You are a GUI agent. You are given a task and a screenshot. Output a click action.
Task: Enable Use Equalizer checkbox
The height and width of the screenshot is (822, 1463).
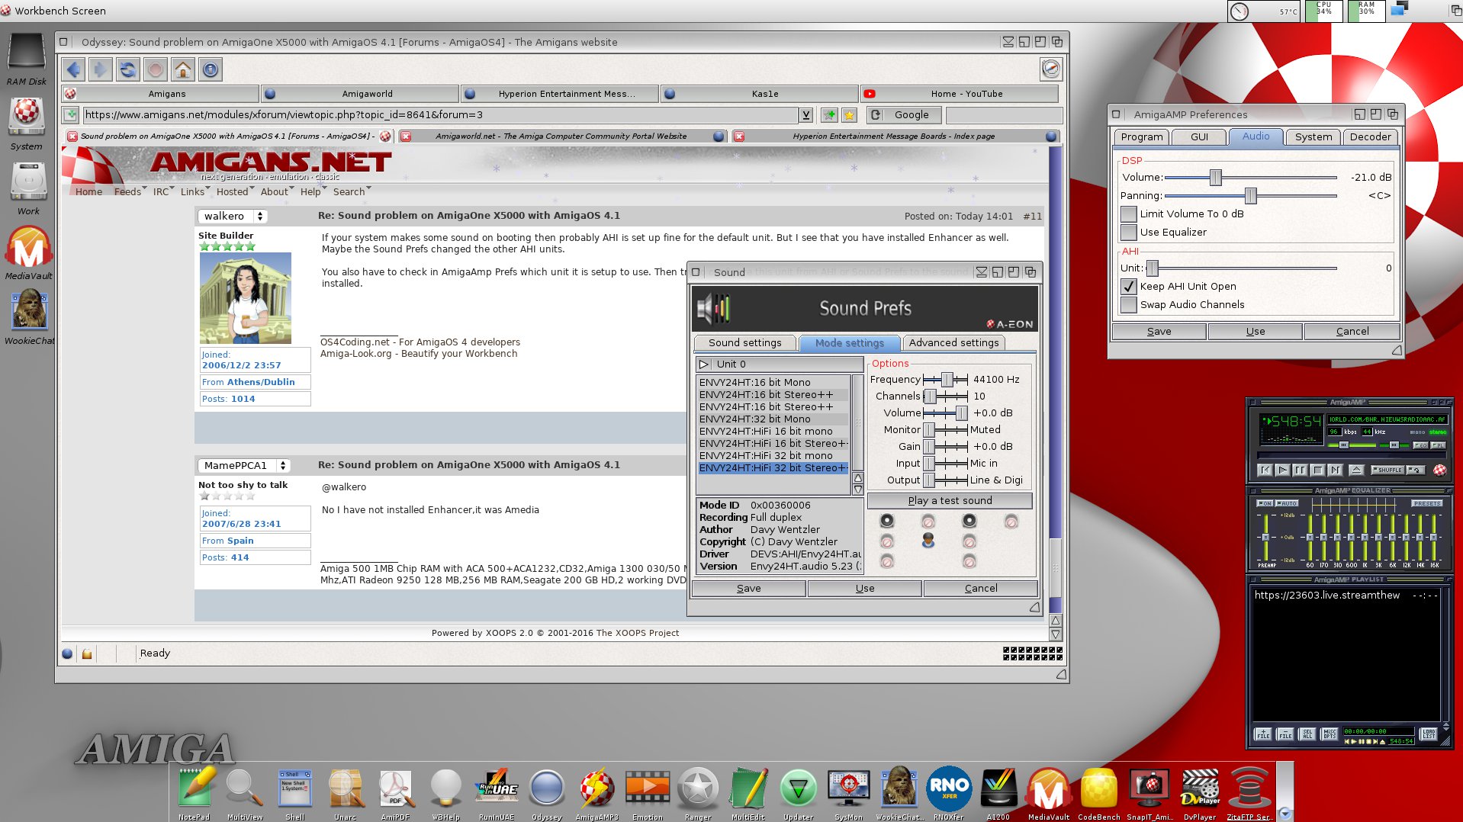tap(1128, 233)
